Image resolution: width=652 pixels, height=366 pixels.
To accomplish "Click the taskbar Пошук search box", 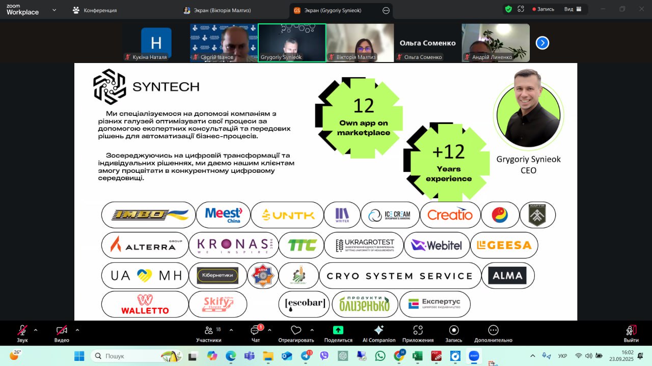I will [137, 356].
